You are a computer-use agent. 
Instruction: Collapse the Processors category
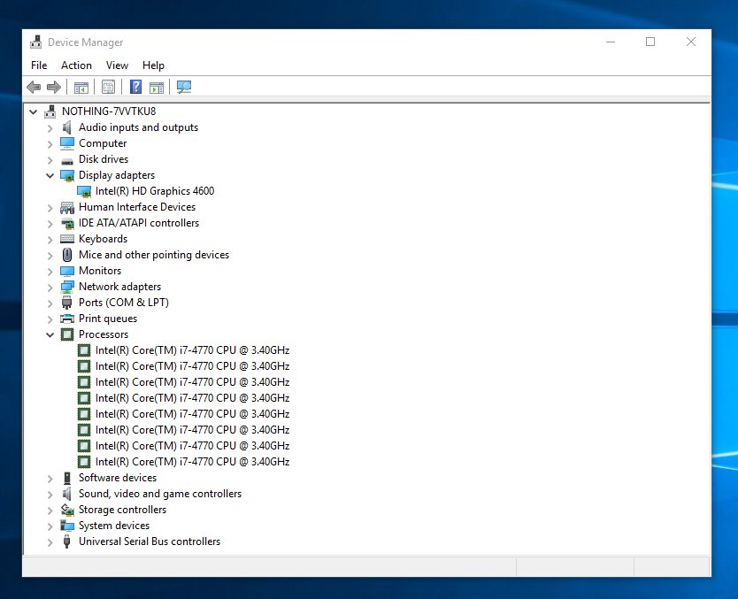coord(50,334)
